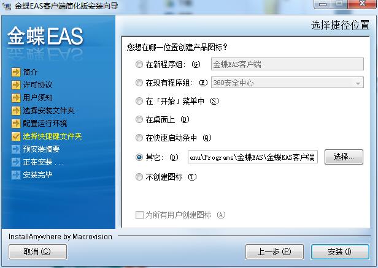Select the 其它 radio button
Image resolution: width=378 pixels, height=268 pixels.
pos(139,157)
